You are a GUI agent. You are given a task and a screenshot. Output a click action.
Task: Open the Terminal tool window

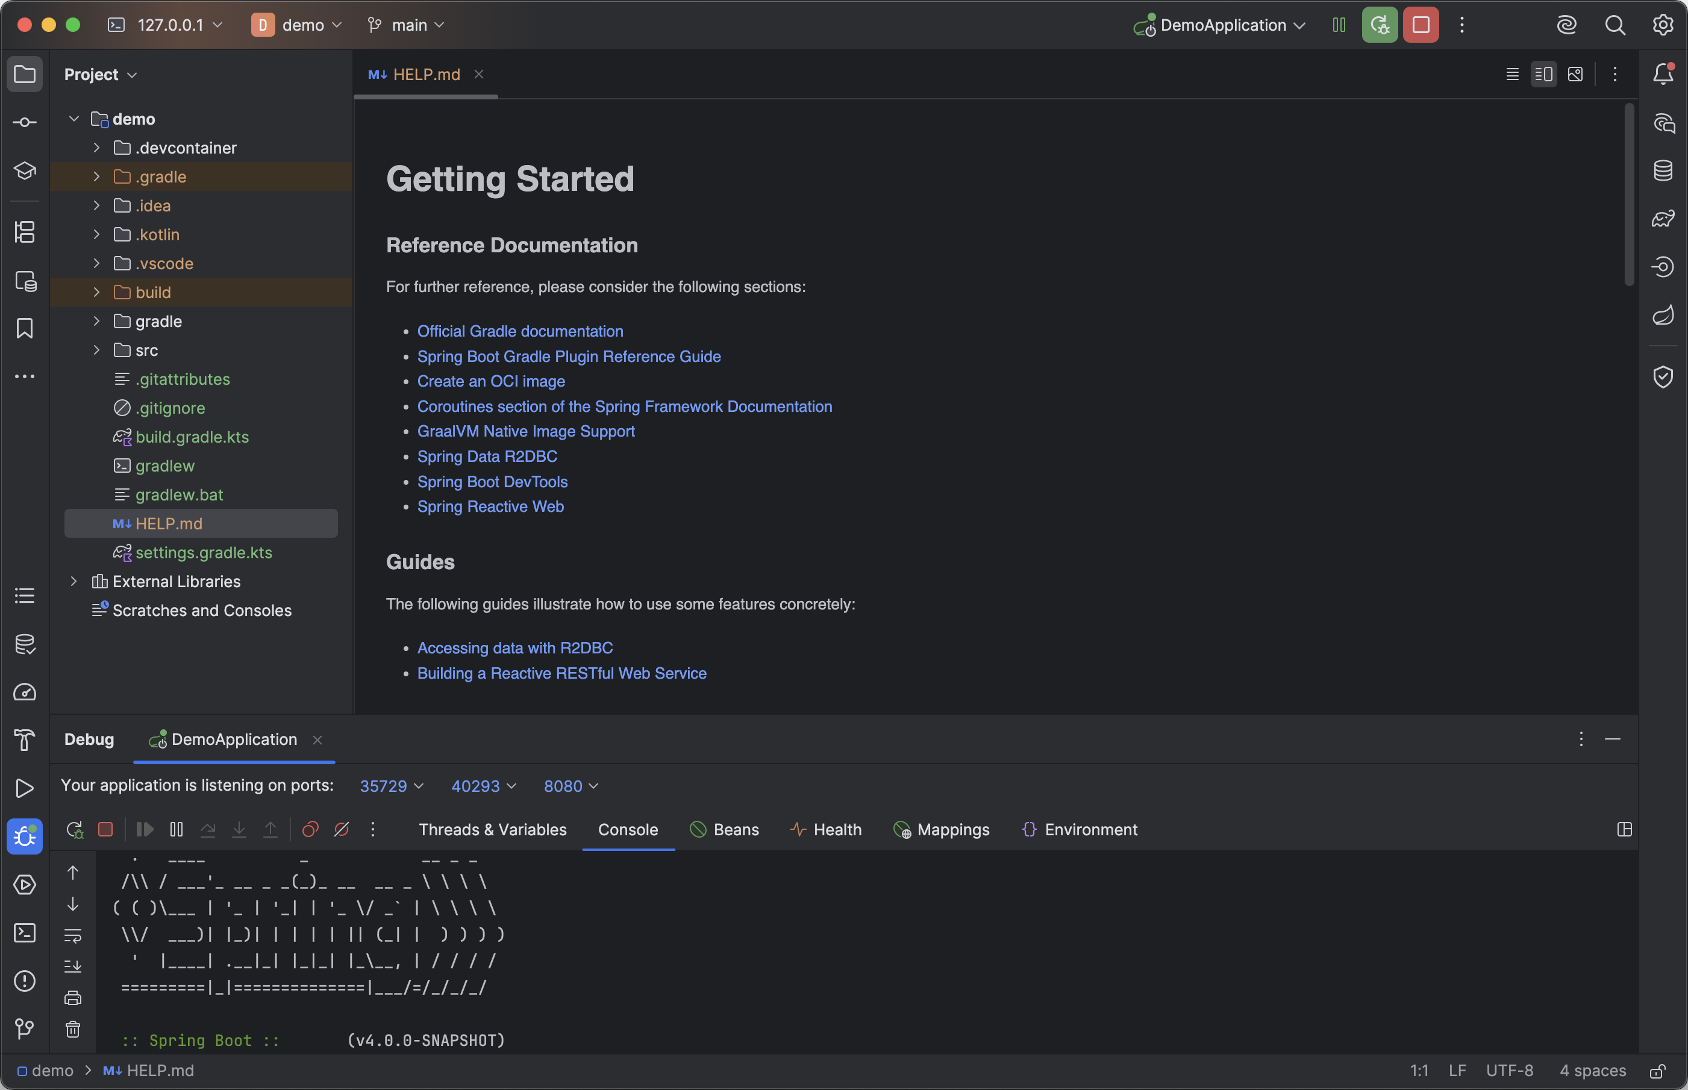click(25, 933)
